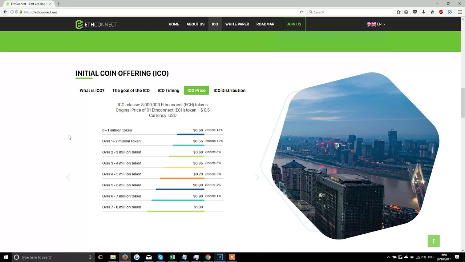The image size is (465, 262).
Task: Launch Skype from the taskbar
Action: tap(160, 257)
